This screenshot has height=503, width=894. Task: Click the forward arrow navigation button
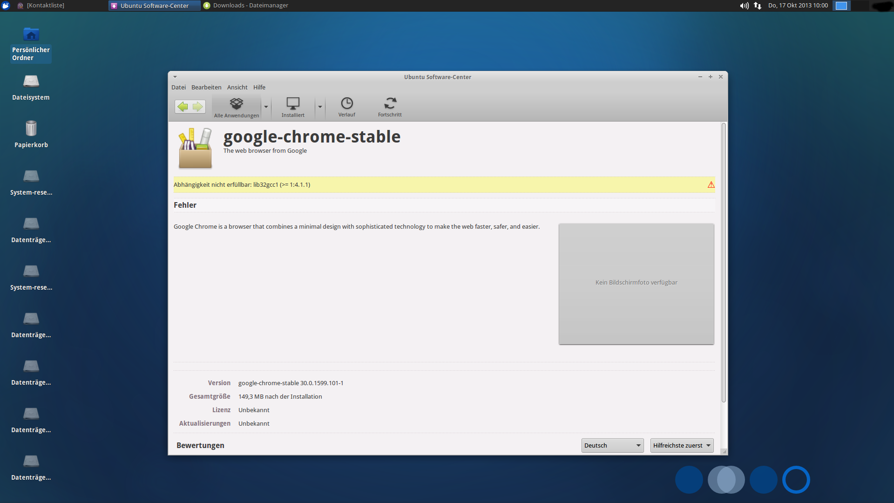tap(198, 107)
